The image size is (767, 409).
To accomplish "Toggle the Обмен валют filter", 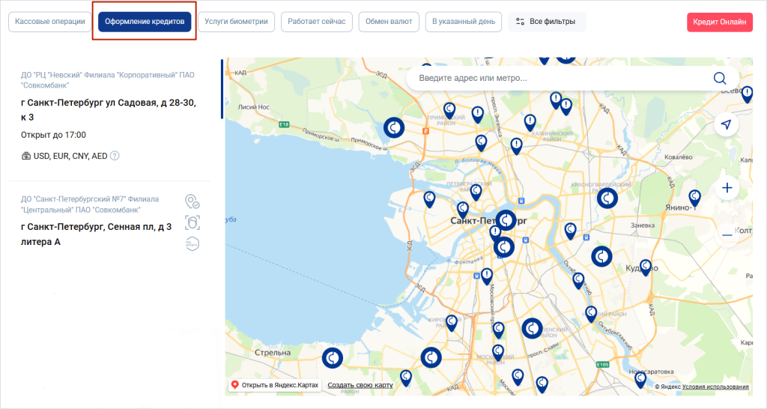I will pos(389,22).
